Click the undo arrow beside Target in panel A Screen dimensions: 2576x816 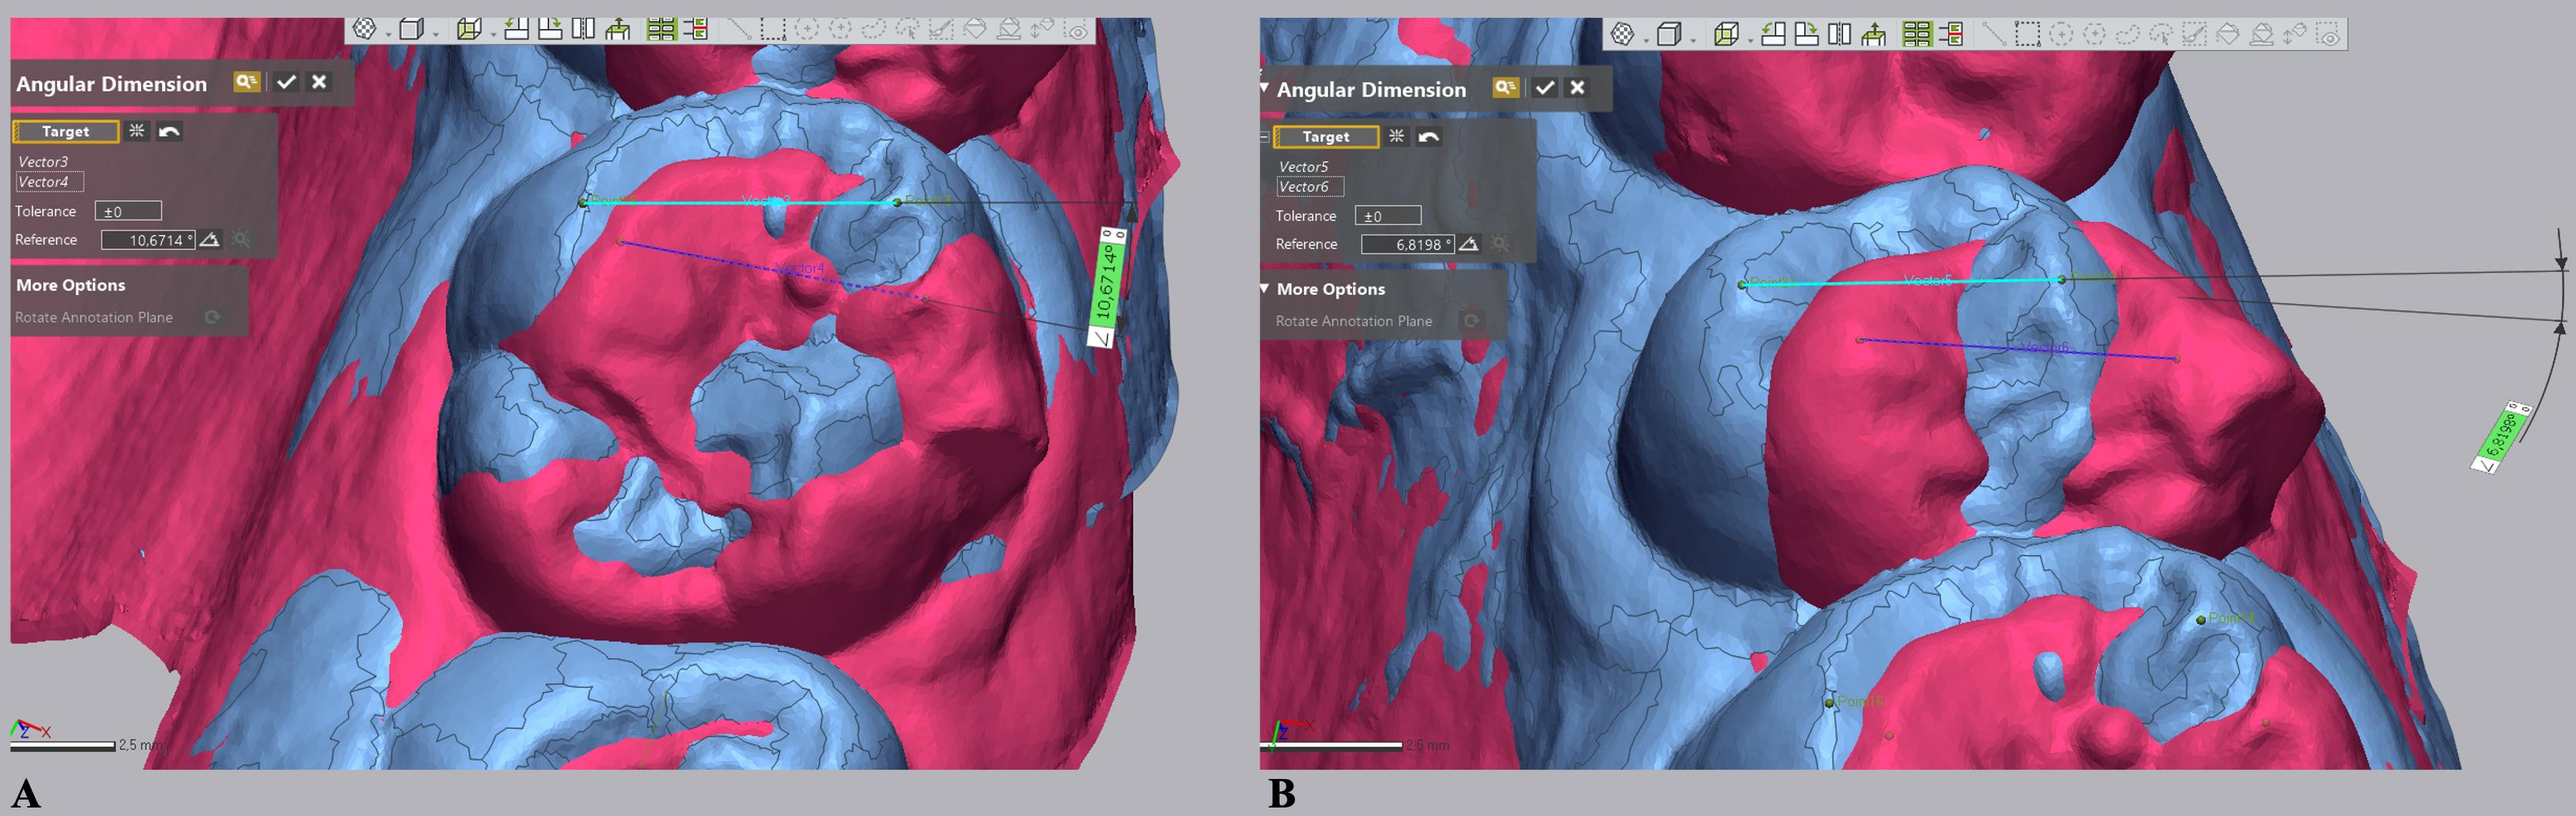(x=169, y=131)
